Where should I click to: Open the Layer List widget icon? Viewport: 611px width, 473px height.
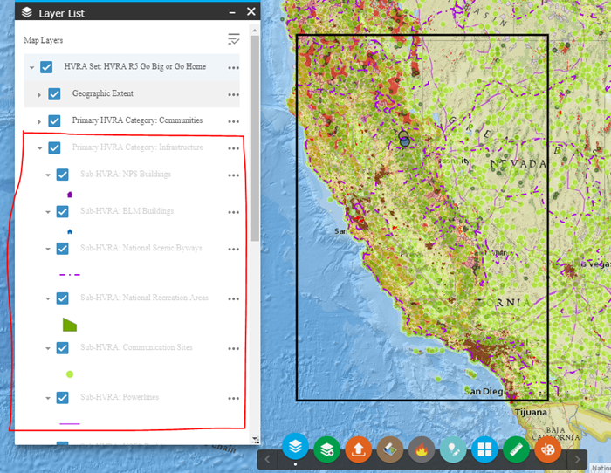tap(295, 447)
